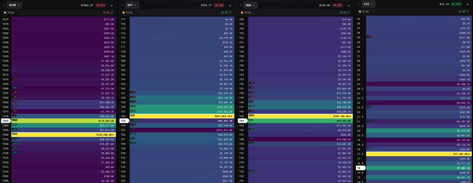The width and height of the screenshot is (473, 183).
Task: Click the -0.29% change badge for QQQ
Action: coord(337,6)
